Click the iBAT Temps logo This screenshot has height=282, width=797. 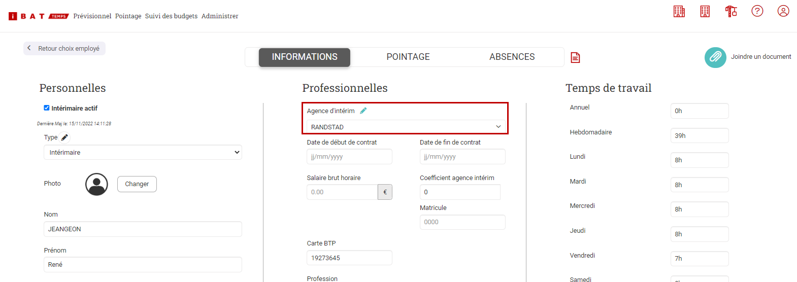click(39, 16)
